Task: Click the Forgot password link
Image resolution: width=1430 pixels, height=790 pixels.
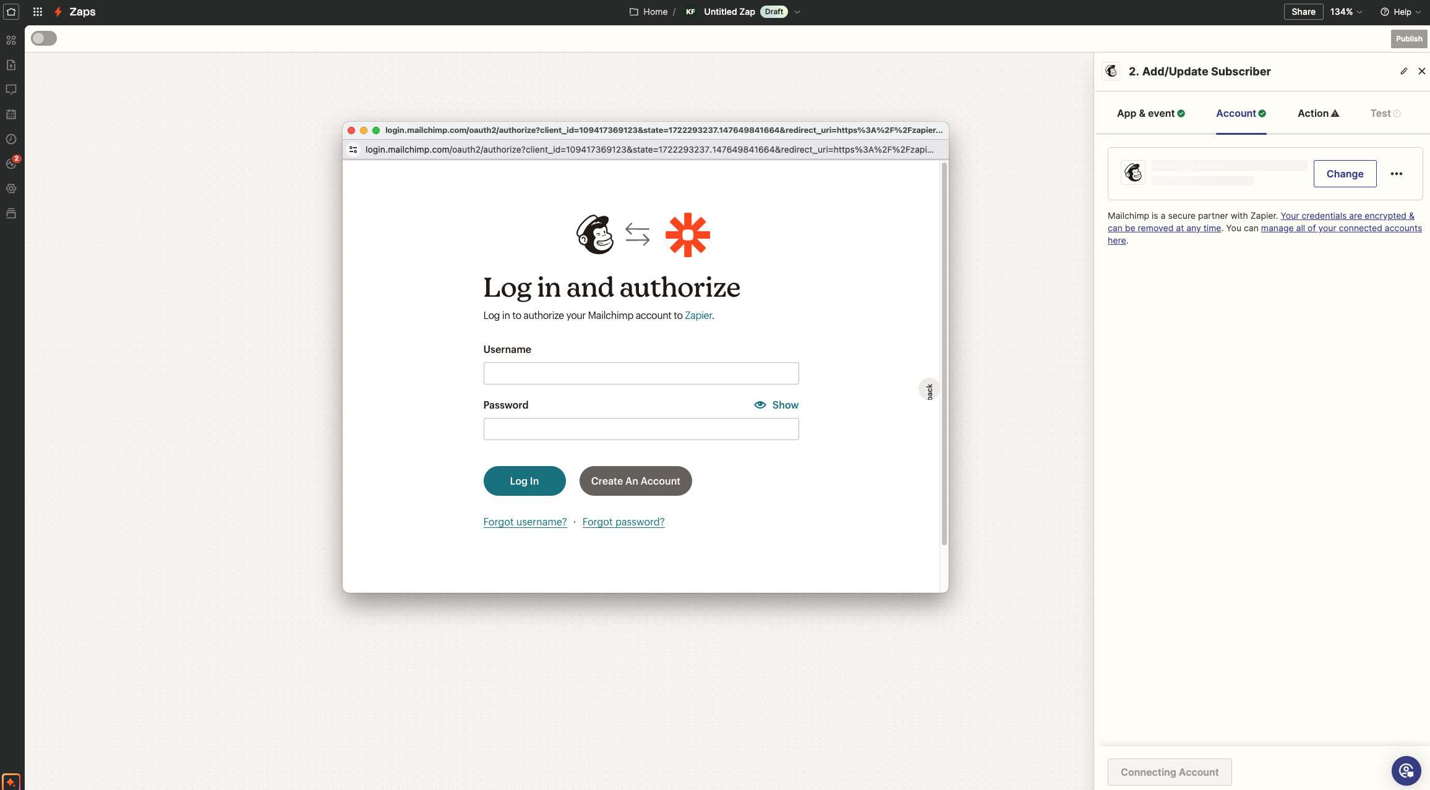Action: point(623,522)
